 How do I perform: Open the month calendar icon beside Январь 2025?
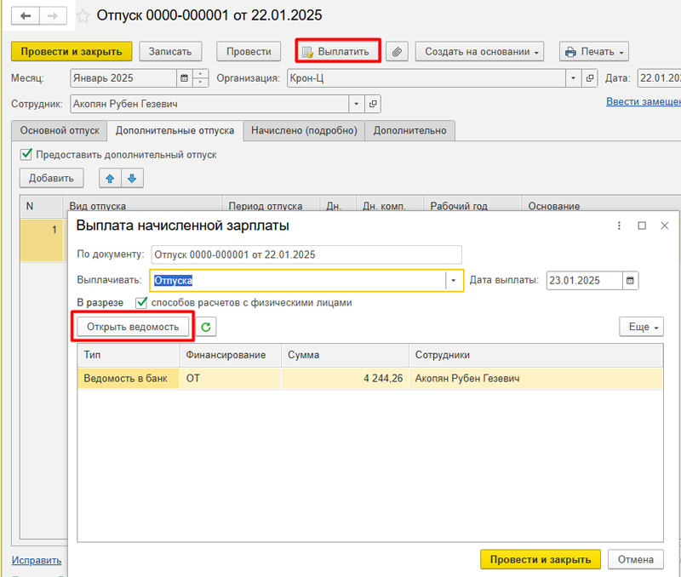184,78
